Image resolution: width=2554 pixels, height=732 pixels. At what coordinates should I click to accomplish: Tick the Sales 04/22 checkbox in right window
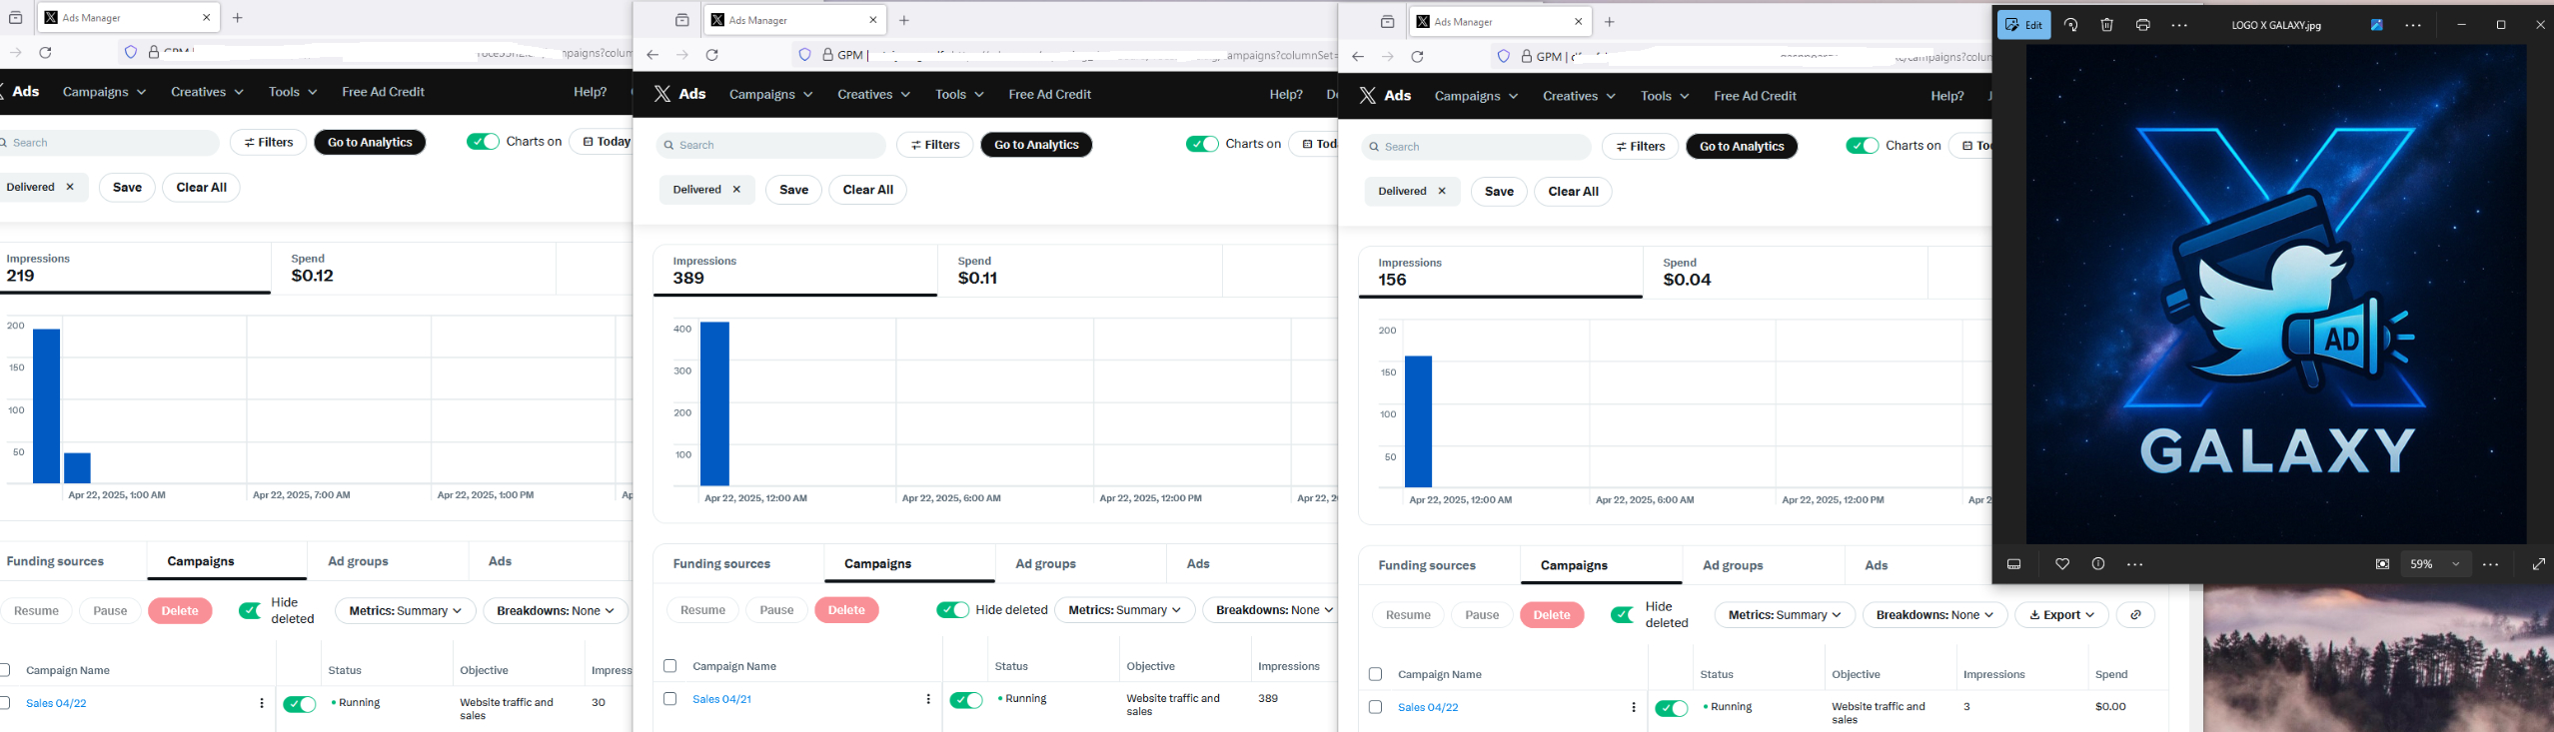pos(1375,707)
